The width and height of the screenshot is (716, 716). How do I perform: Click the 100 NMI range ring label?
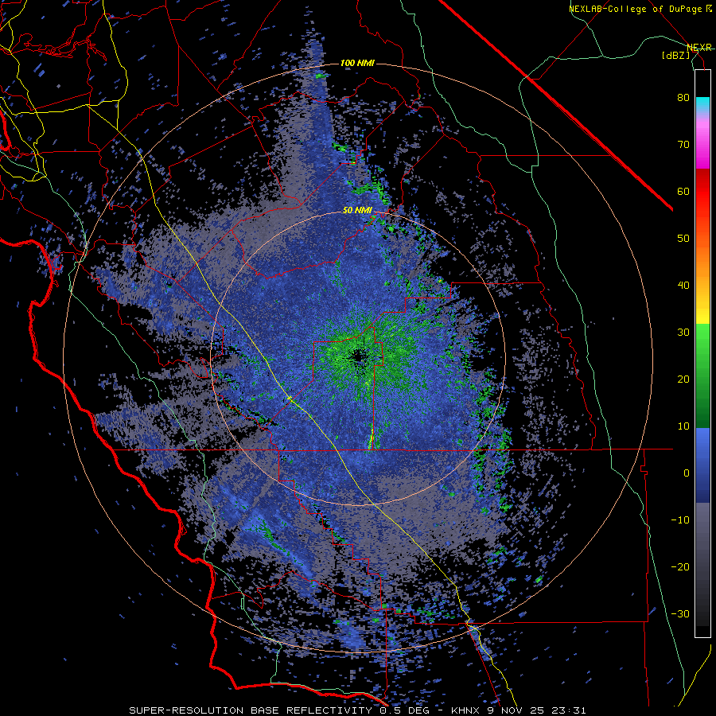pyautogui.click(x=357, y=63)
